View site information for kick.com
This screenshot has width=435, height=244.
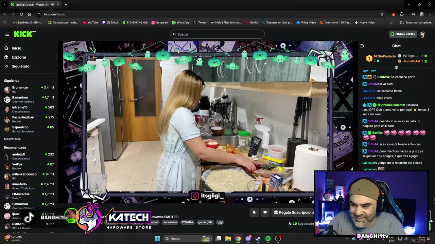(x=39, y=14)
